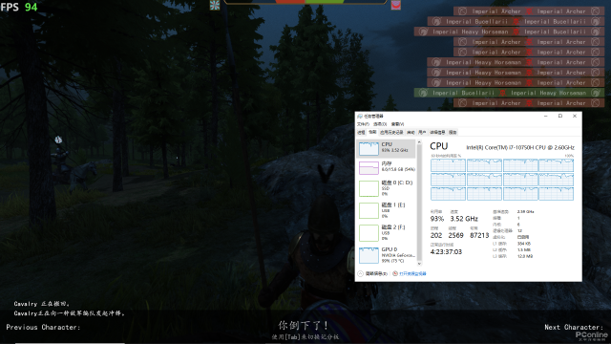
Task: Select the 性能 (Performance) tab
Action: pos(372,133)
